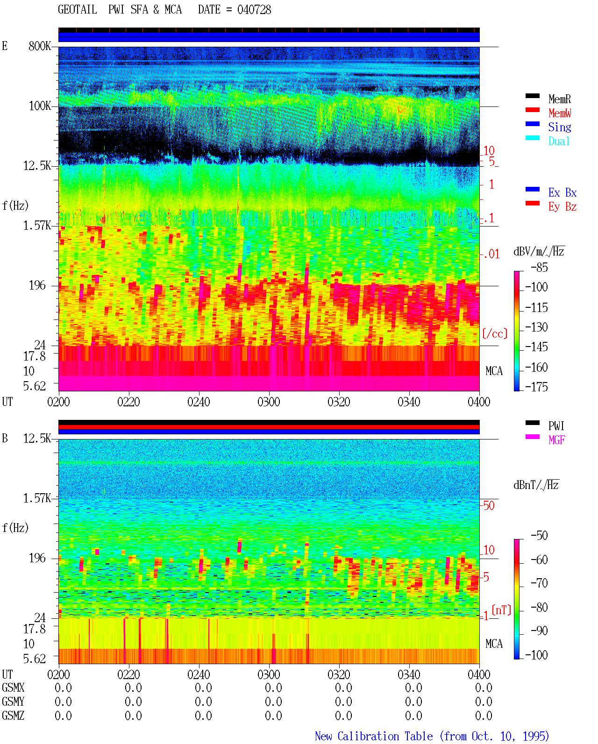Click the "DATE = 040728" text
Screen dimensions: 598x744
tap(235, 9)
